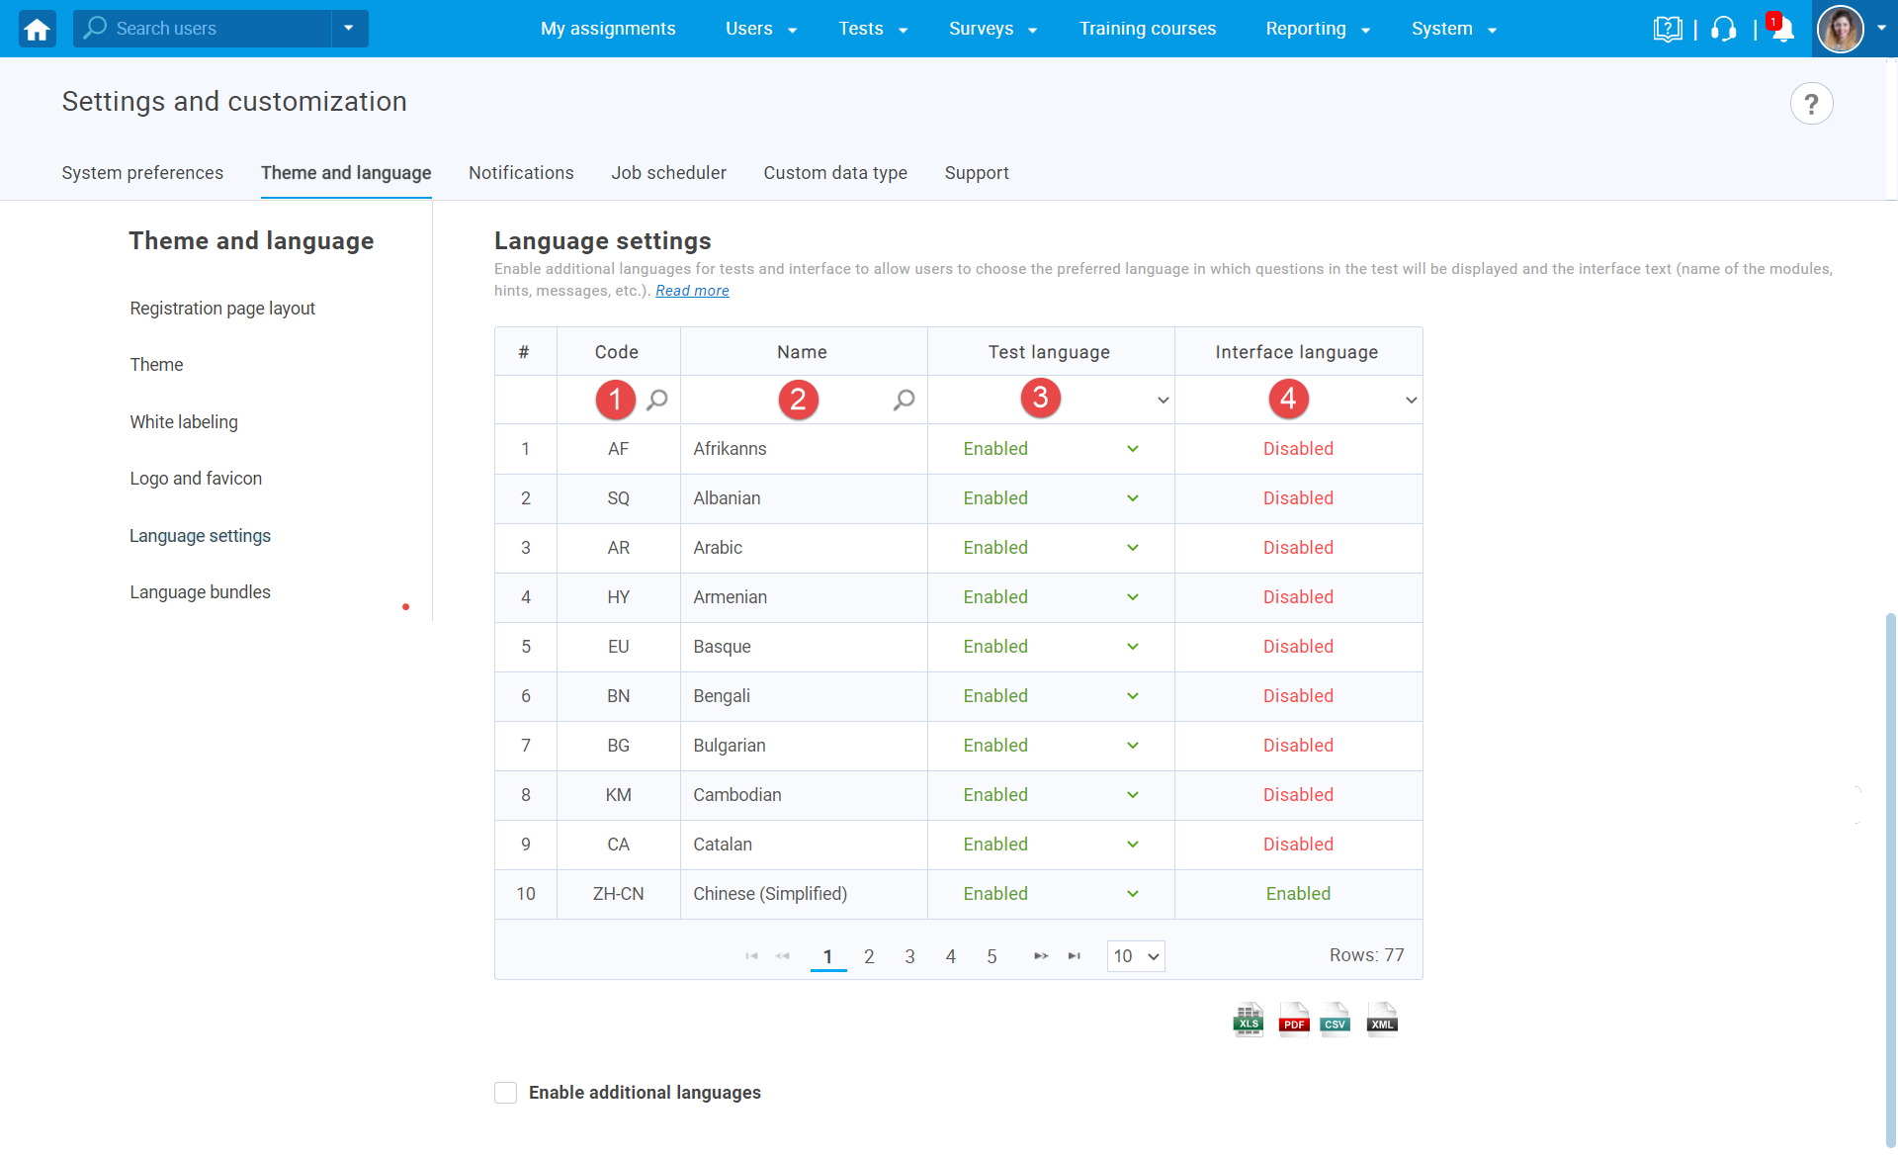The height and width of the screenshot is (1159, 1898).
Task: Click the home icon in the top bar
Action: (36, 29)
